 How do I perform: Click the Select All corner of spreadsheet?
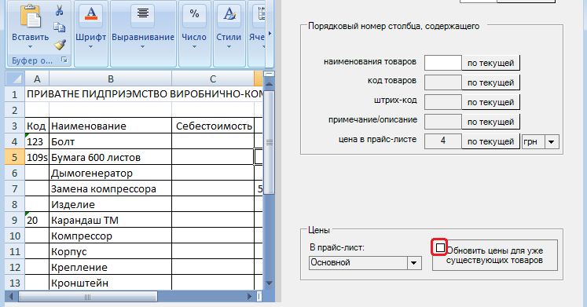15,79
